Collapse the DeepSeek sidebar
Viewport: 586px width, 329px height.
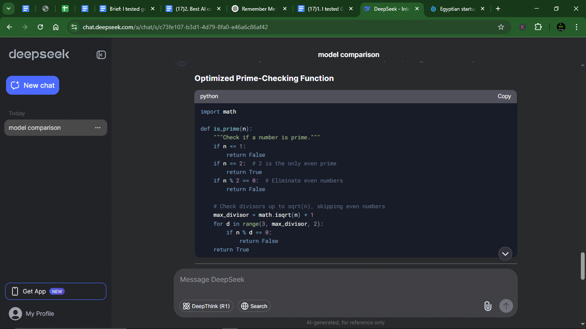[x=101, y=55]
